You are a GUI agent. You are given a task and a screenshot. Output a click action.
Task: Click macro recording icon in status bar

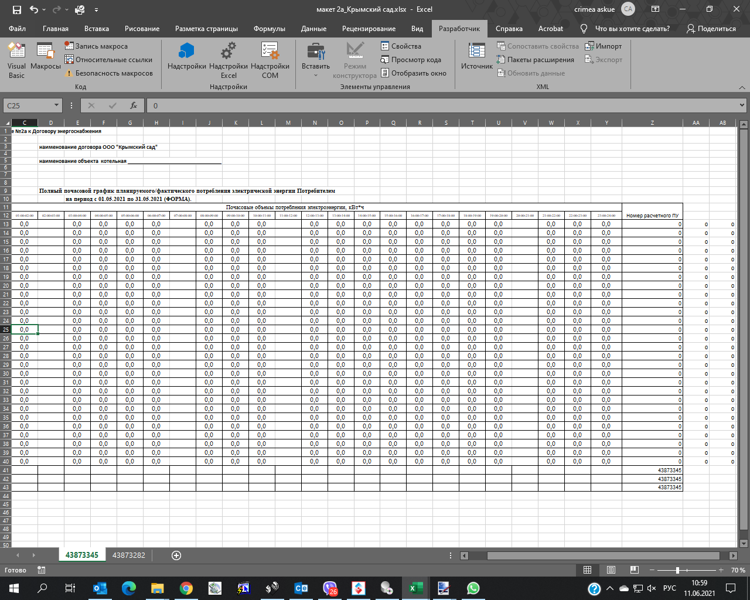[41, 570]
